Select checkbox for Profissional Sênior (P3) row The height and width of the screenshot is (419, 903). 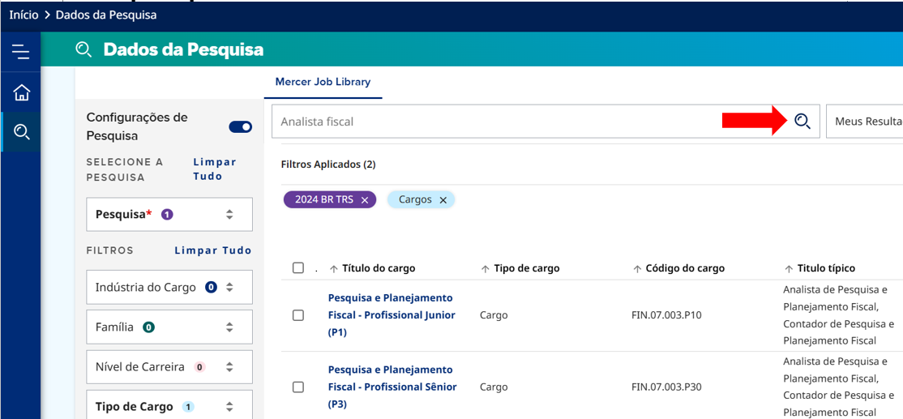[298, 387]
